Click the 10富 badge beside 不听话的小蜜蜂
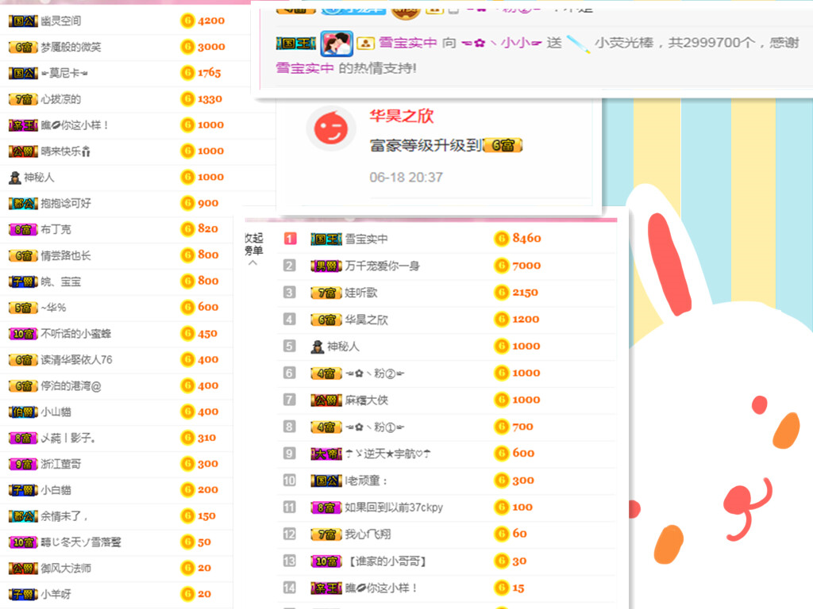813x609 pixels. (23, 334)
